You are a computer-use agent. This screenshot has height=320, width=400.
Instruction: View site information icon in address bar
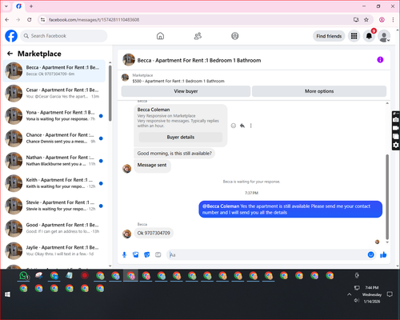click(x=42, y=20)
